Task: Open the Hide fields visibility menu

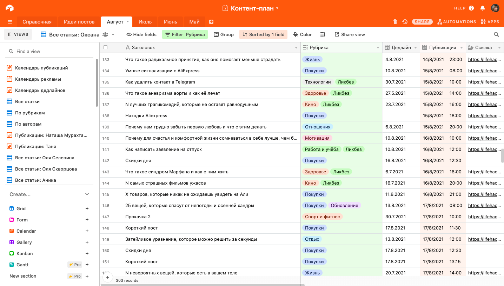Action: click(141, 34)
